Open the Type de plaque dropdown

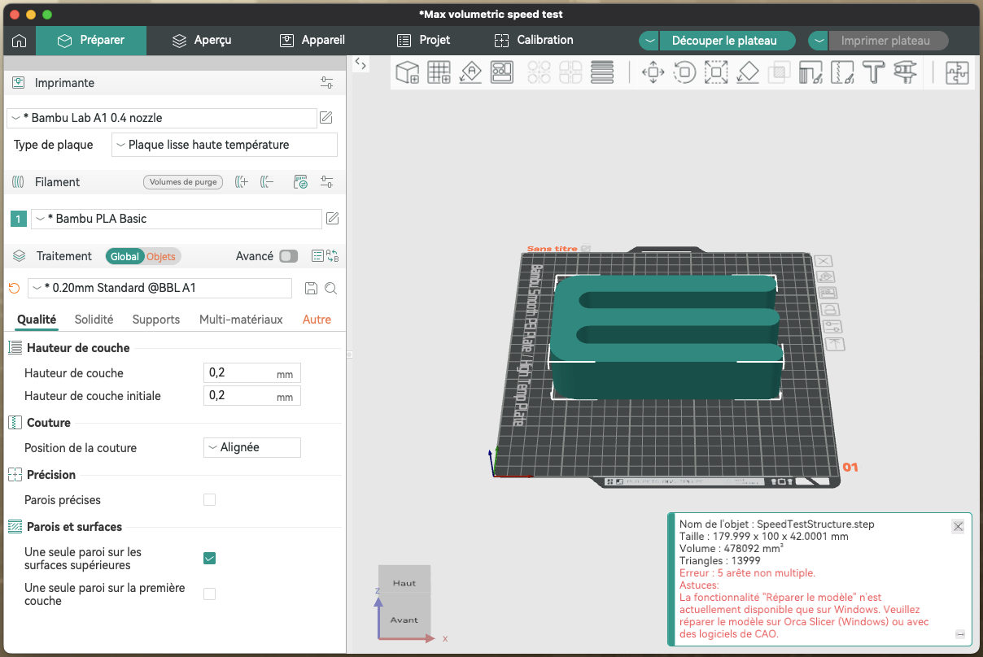225,145
